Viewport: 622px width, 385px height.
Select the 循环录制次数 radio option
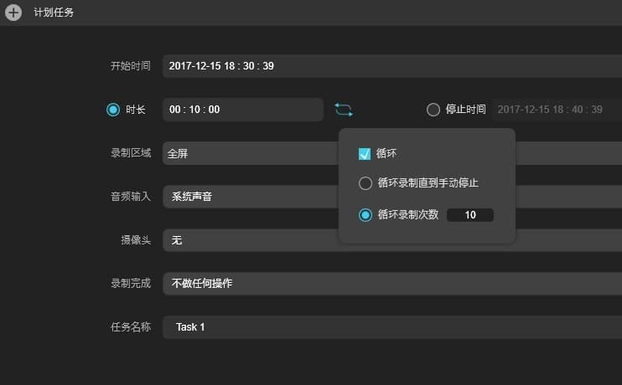(x=365, y=215)
